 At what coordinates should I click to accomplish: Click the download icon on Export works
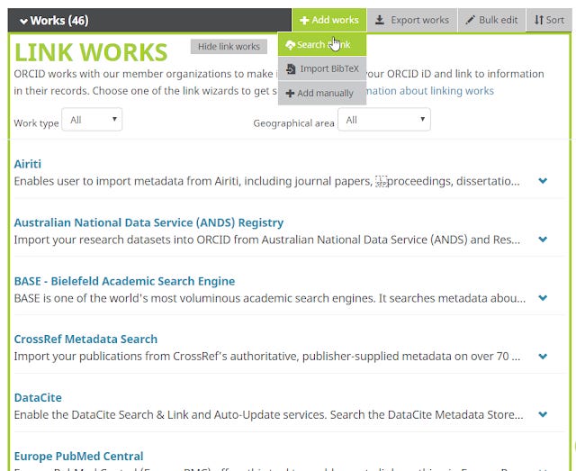(x=380, y=20)
